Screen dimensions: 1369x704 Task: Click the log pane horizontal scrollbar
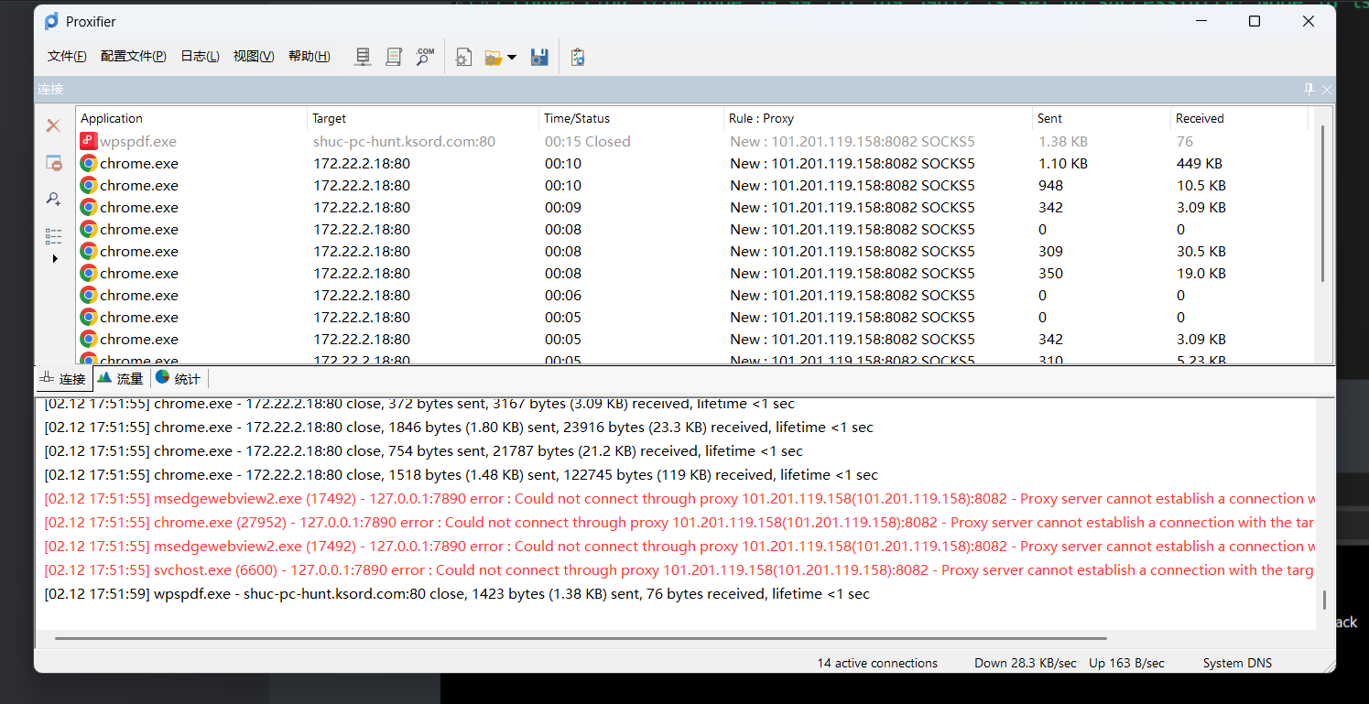click(581, 637)
